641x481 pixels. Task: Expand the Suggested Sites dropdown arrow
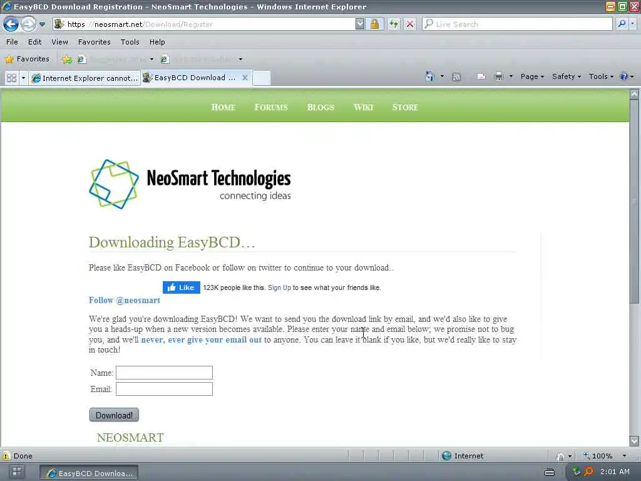coord(151,59)
